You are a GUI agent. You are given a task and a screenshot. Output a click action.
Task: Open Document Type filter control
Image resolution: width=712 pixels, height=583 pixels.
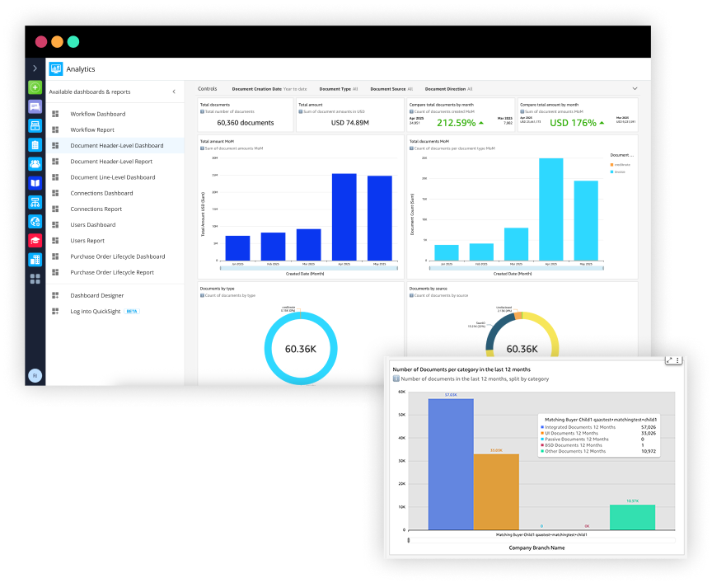[339, 89]
